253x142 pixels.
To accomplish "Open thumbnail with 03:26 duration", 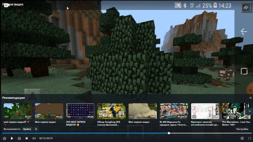I will (x=80, y=111).
